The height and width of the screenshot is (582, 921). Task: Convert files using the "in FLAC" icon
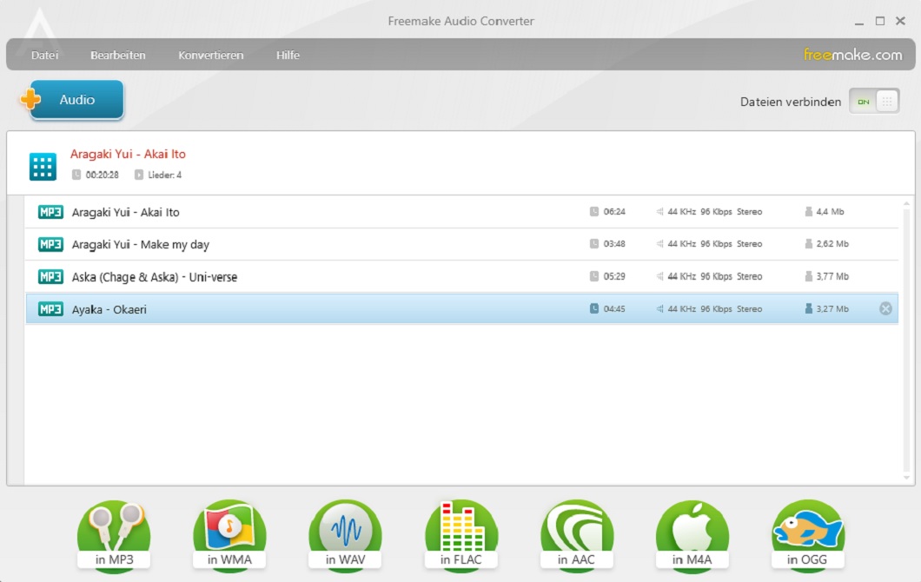(461, 530)
